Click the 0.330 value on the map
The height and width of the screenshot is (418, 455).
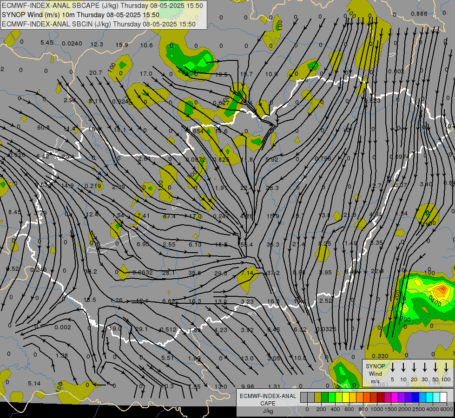pos(380,356)
